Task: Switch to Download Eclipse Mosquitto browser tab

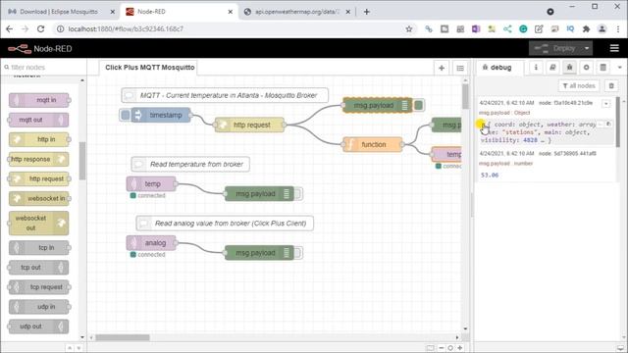Action: click(59, 12)
